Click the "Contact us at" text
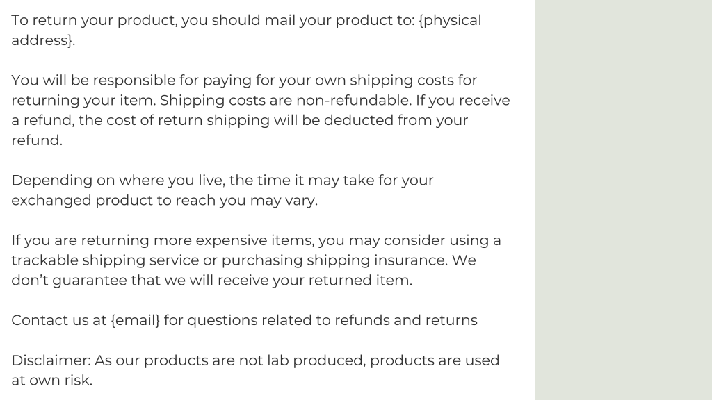712x400 pixels. coord(58,320)
